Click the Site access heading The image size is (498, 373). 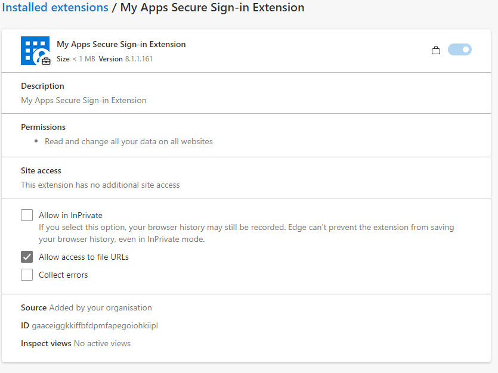(x=41, y=170)
